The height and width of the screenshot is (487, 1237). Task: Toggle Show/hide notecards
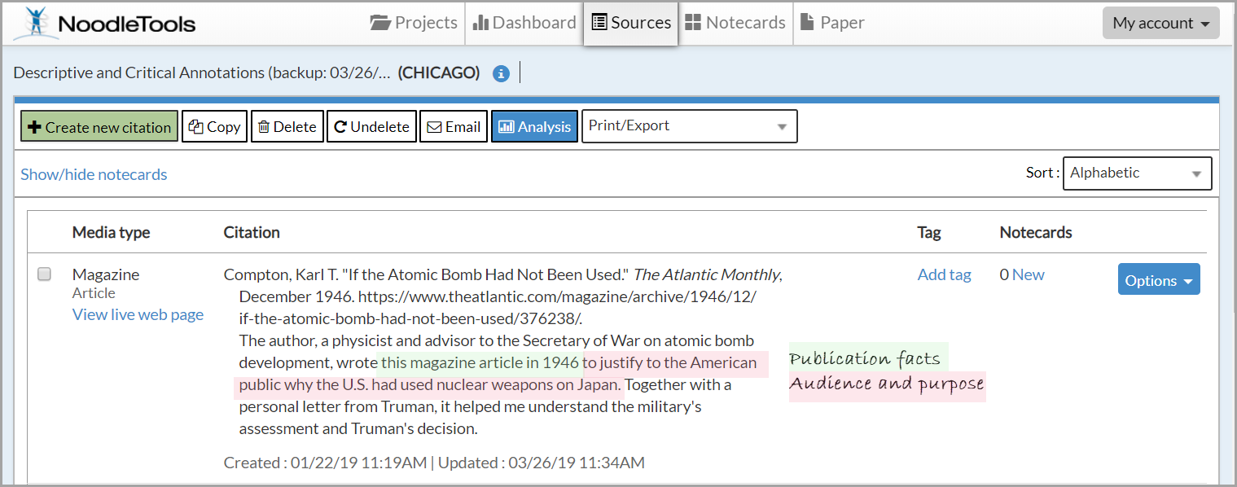[94, 174]
